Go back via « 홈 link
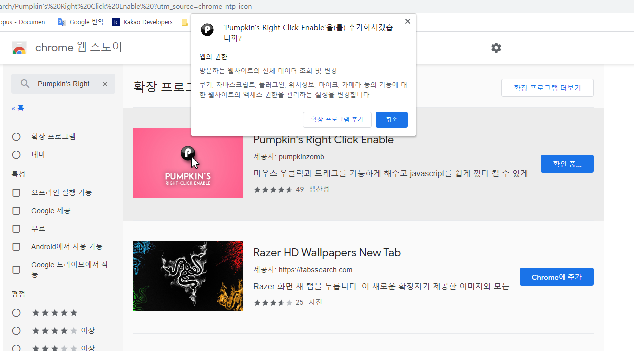Image resolution: width=634 pixels, height=351 pixels. point(18,108)
